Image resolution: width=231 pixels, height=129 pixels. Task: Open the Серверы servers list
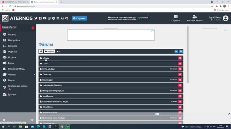pos(176,18)
